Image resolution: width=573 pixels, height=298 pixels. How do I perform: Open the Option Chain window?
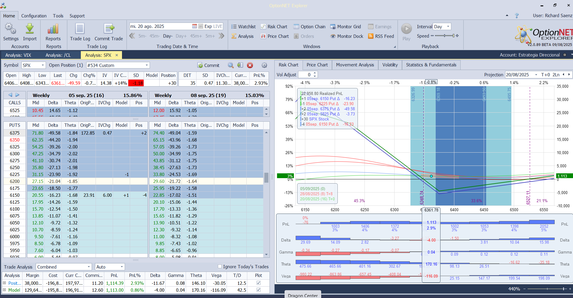[309, 27]
